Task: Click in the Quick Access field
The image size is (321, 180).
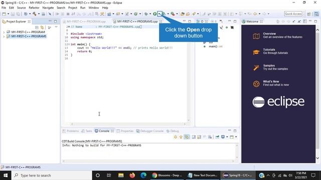Action: click(x=293, y=14)
